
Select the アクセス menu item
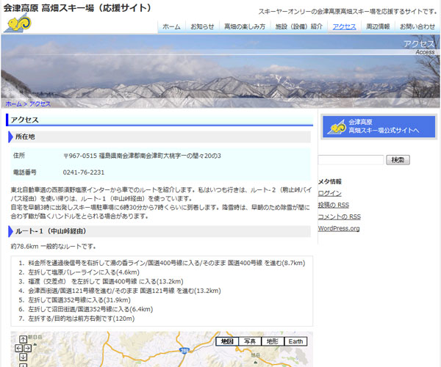[344, 26]
